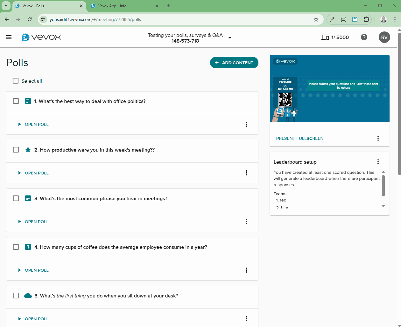The height and width of the screenshot is (327, 401).
Task: Check the checkbox for poll 3
Action: 16,198
